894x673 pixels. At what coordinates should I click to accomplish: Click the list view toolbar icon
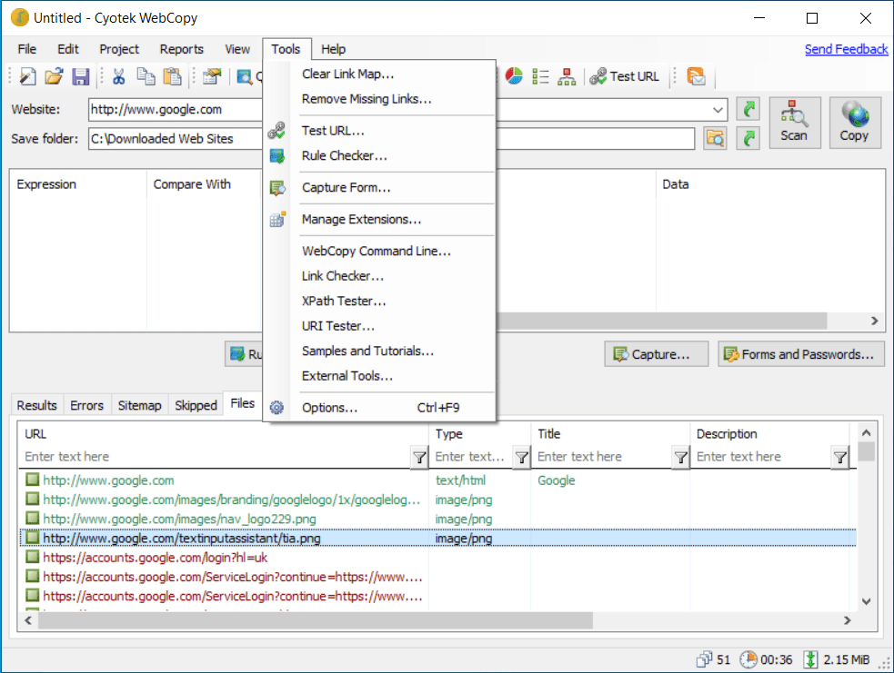click(540, 76)
